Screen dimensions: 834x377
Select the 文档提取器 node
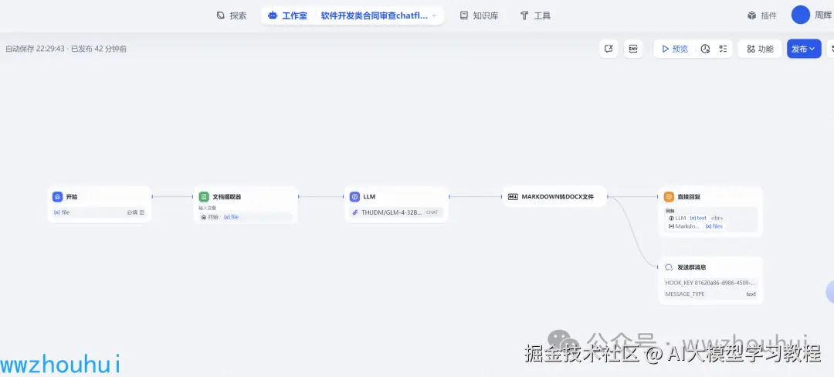click(246, 205)
